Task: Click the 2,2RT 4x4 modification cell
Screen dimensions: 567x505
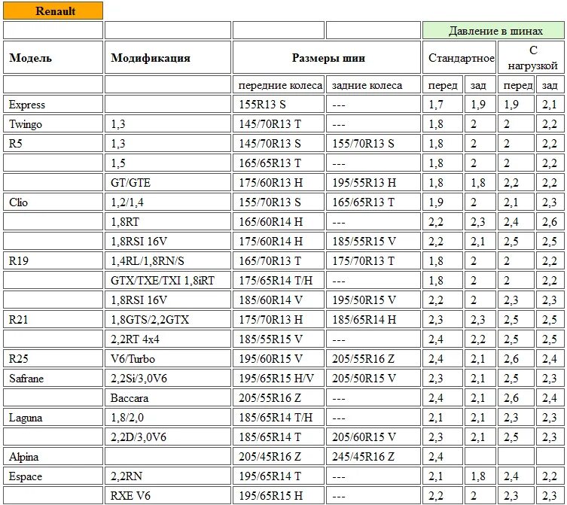Action: (x=167, y=339)
